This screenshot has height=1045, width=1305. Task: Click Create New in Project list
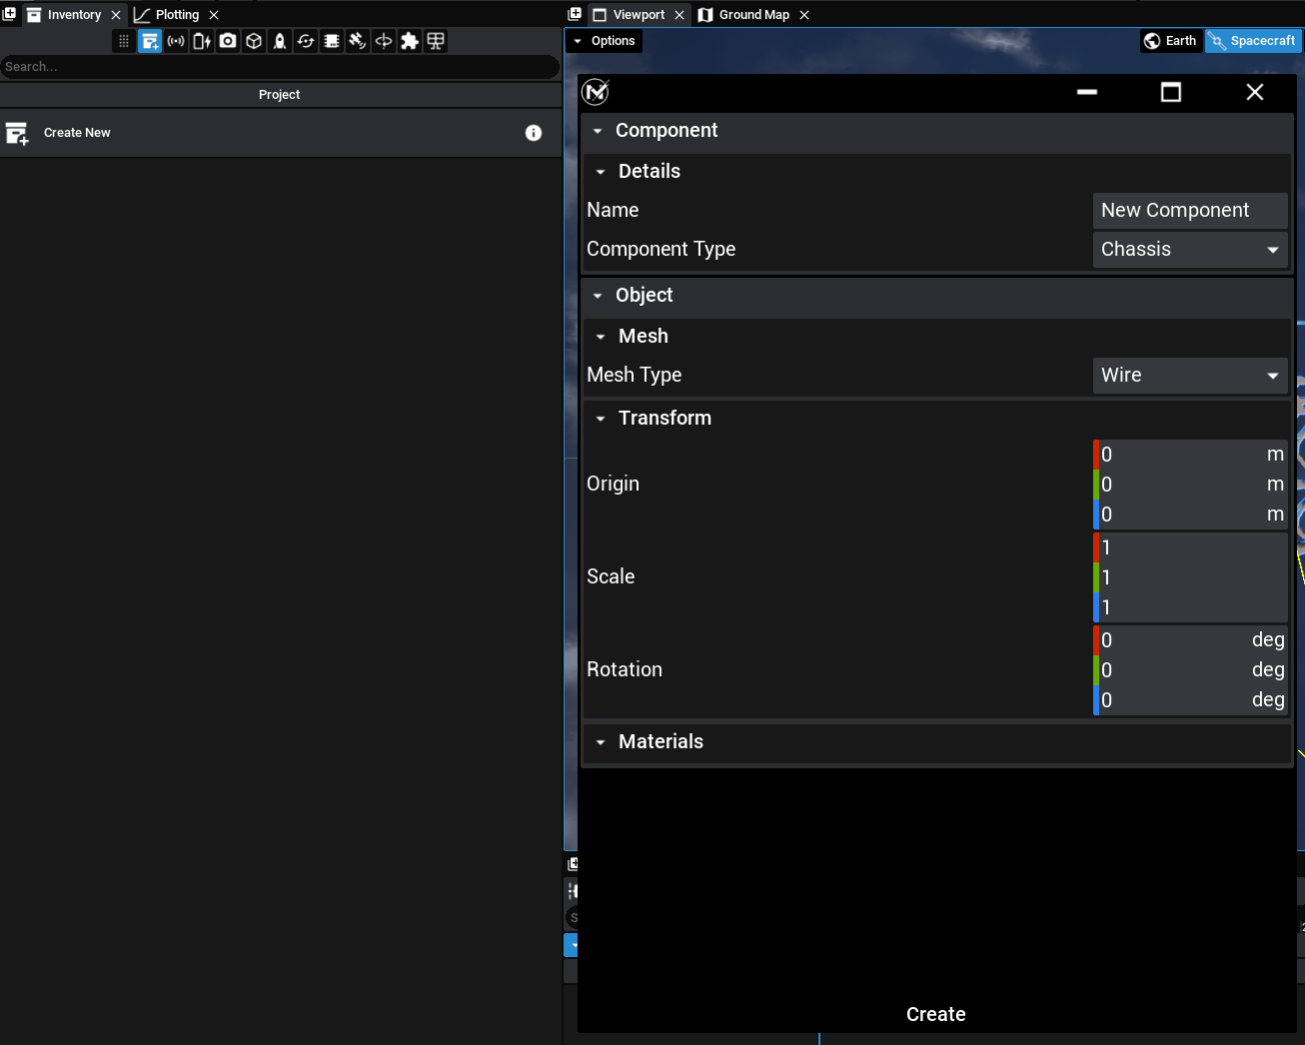[77, 133]
